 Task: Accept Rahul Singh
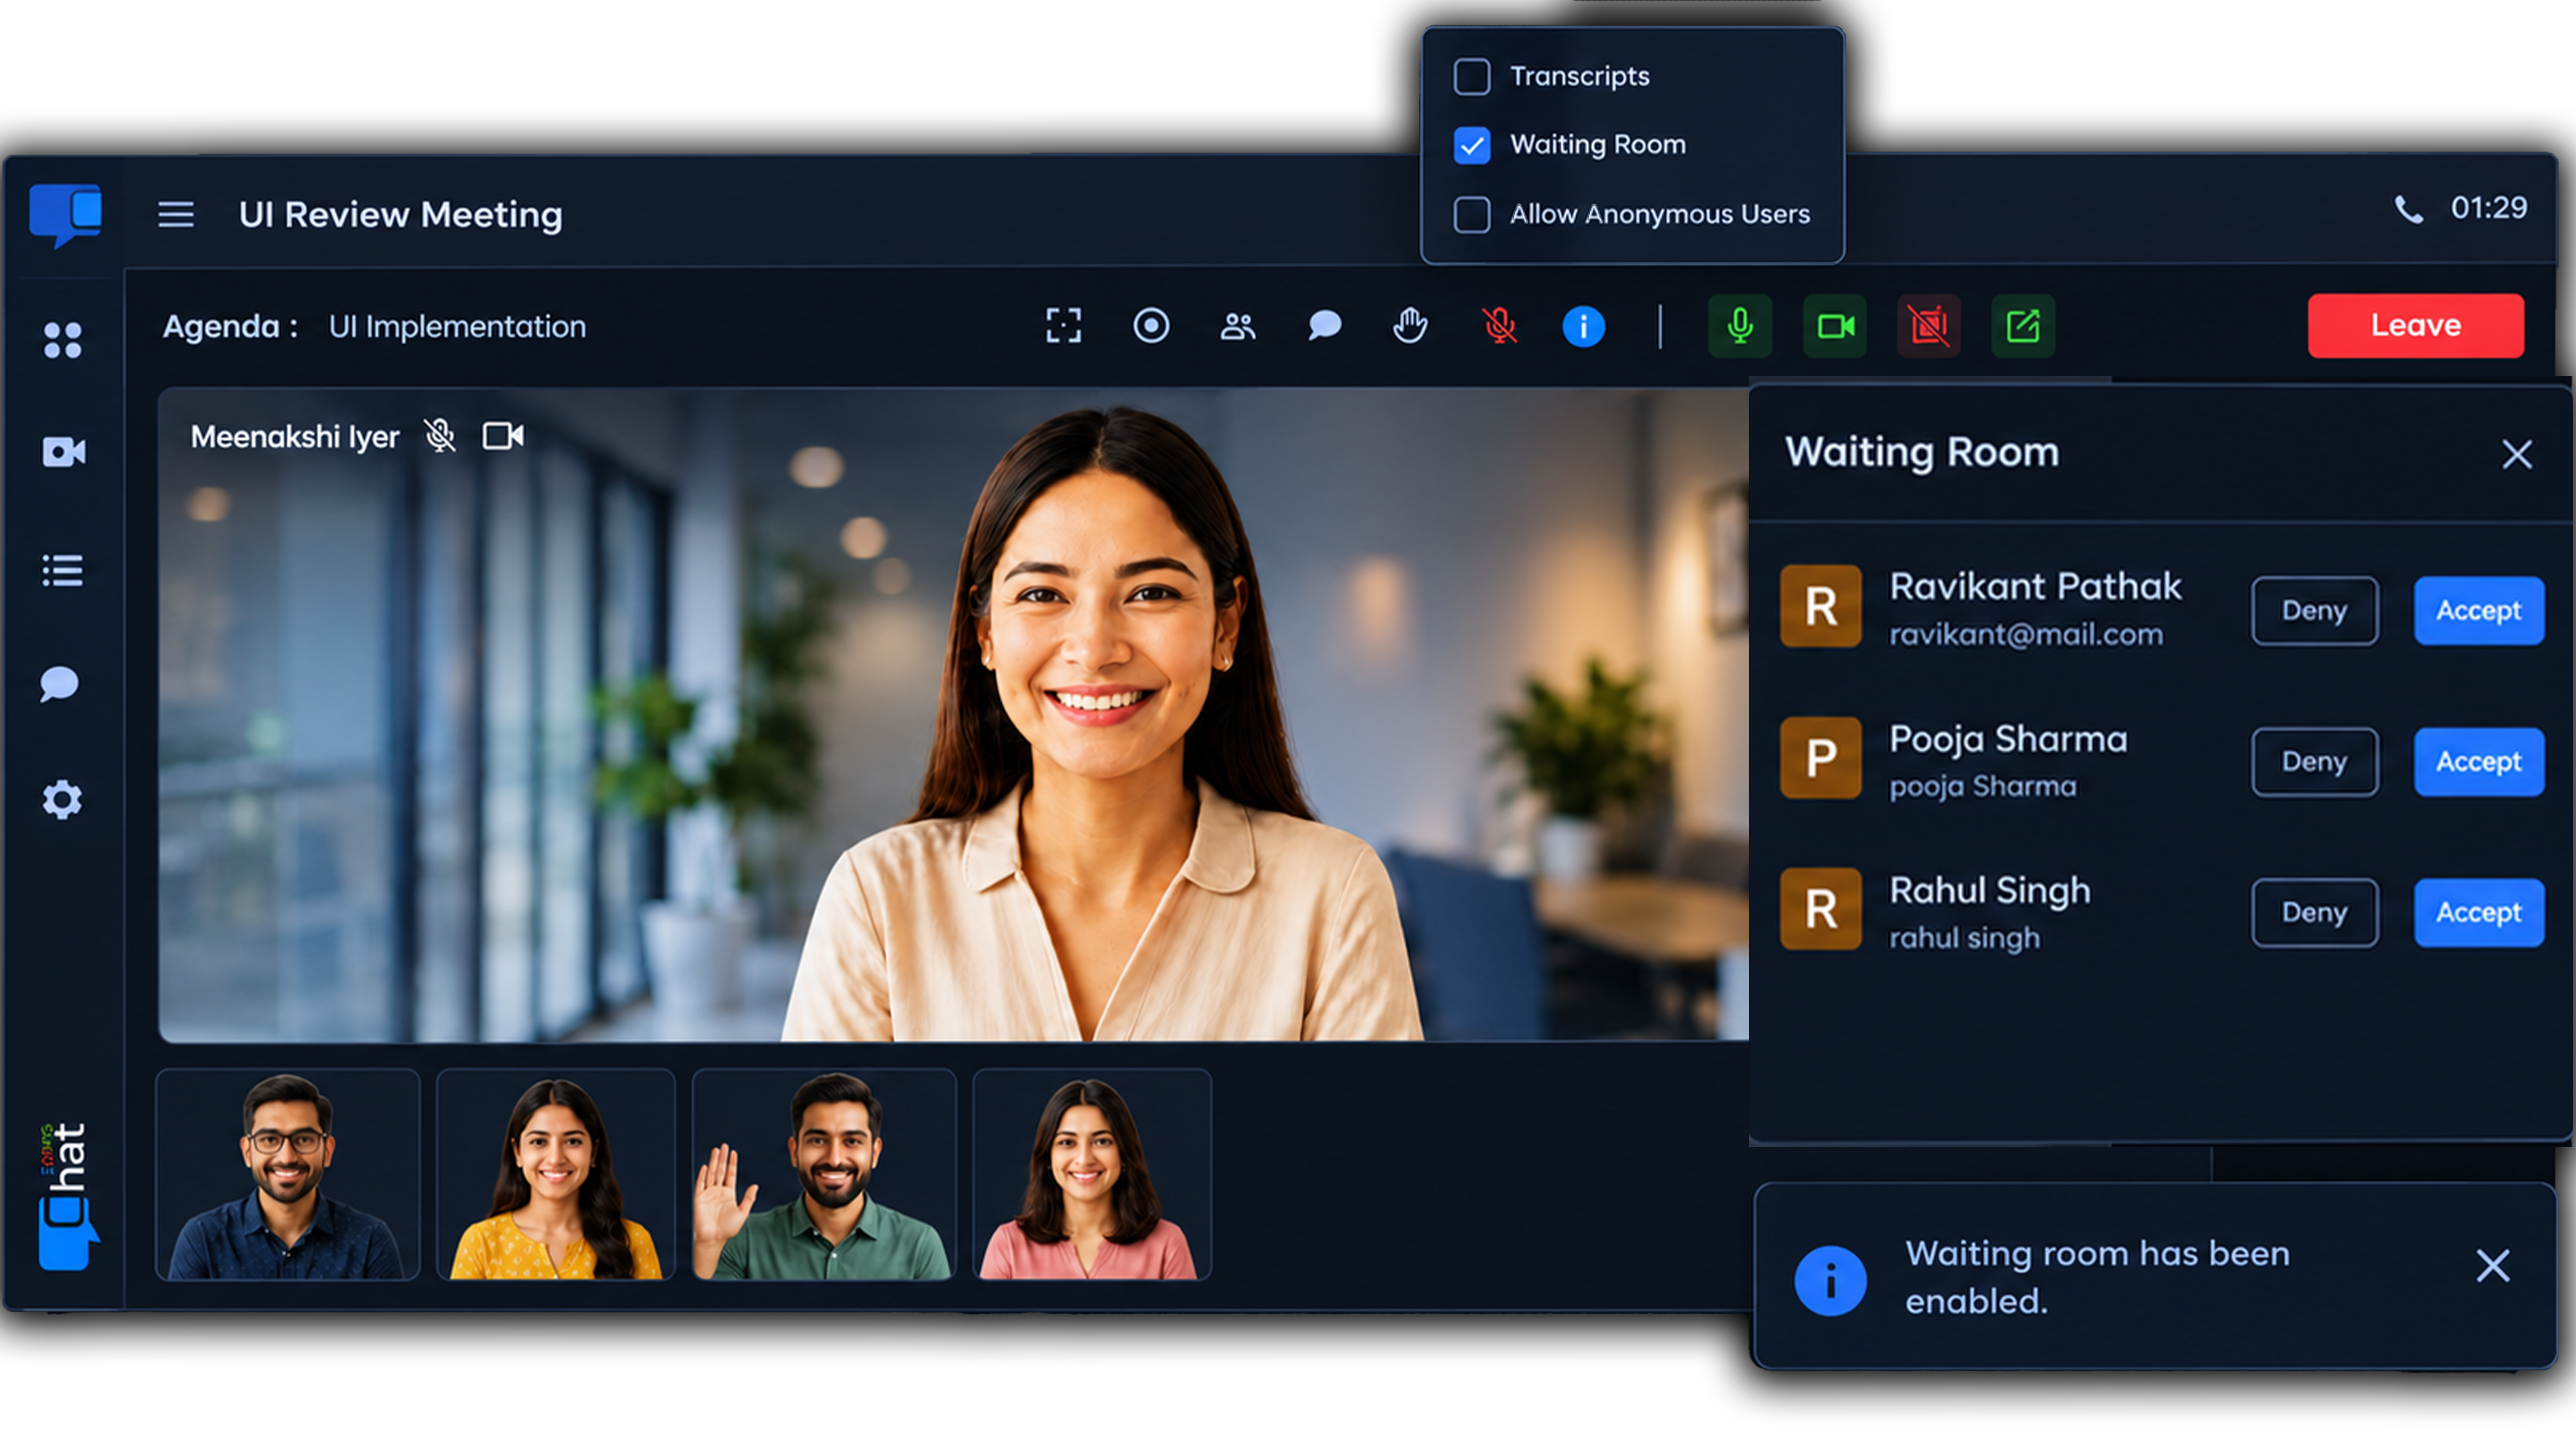pos(2479,913)
